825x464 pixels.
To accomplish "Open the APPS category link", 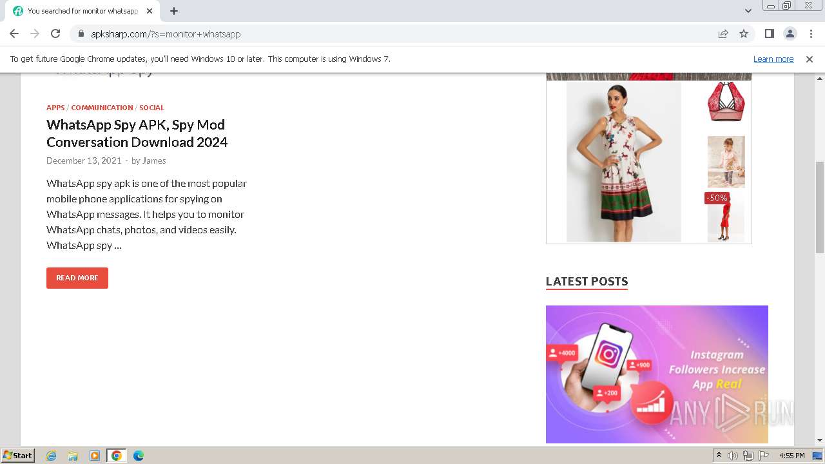I will [x=55, y=108].
